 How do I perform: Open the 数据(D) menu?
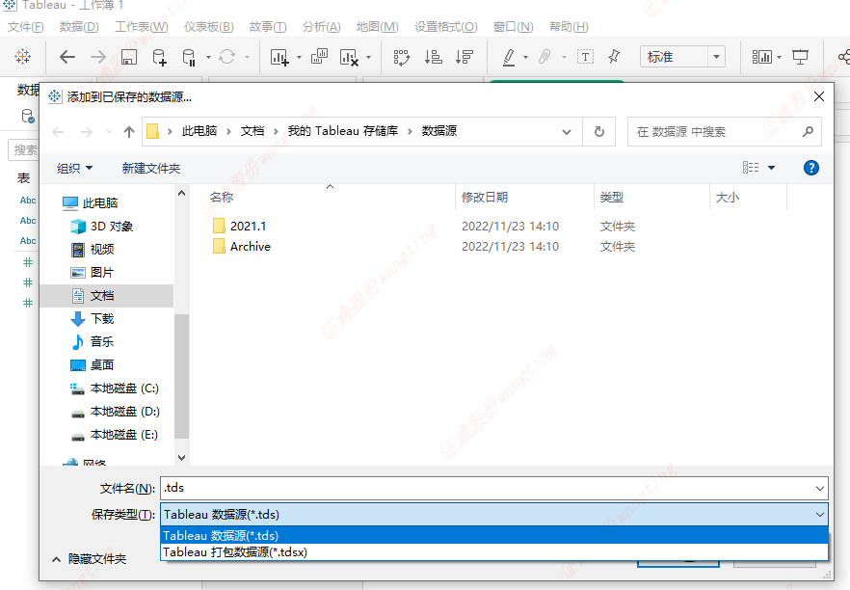79,27
